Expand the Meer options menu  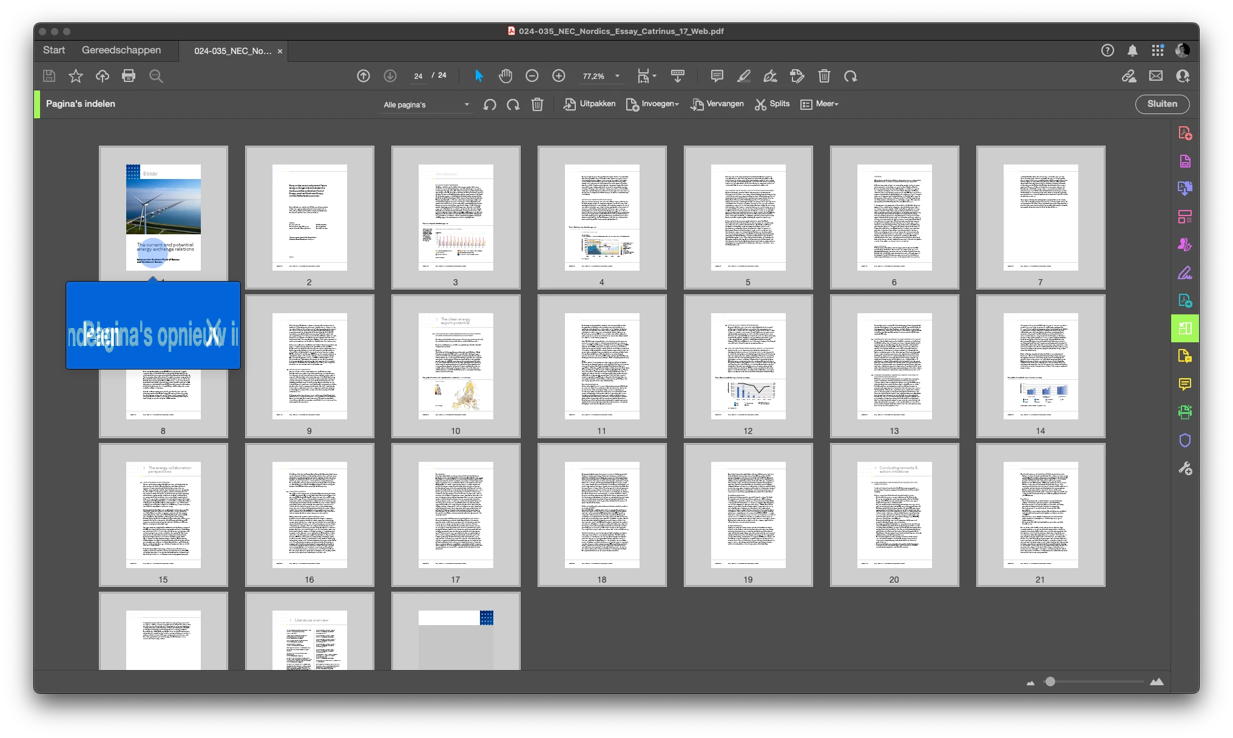pyautogui.click(x=820, y=104)
